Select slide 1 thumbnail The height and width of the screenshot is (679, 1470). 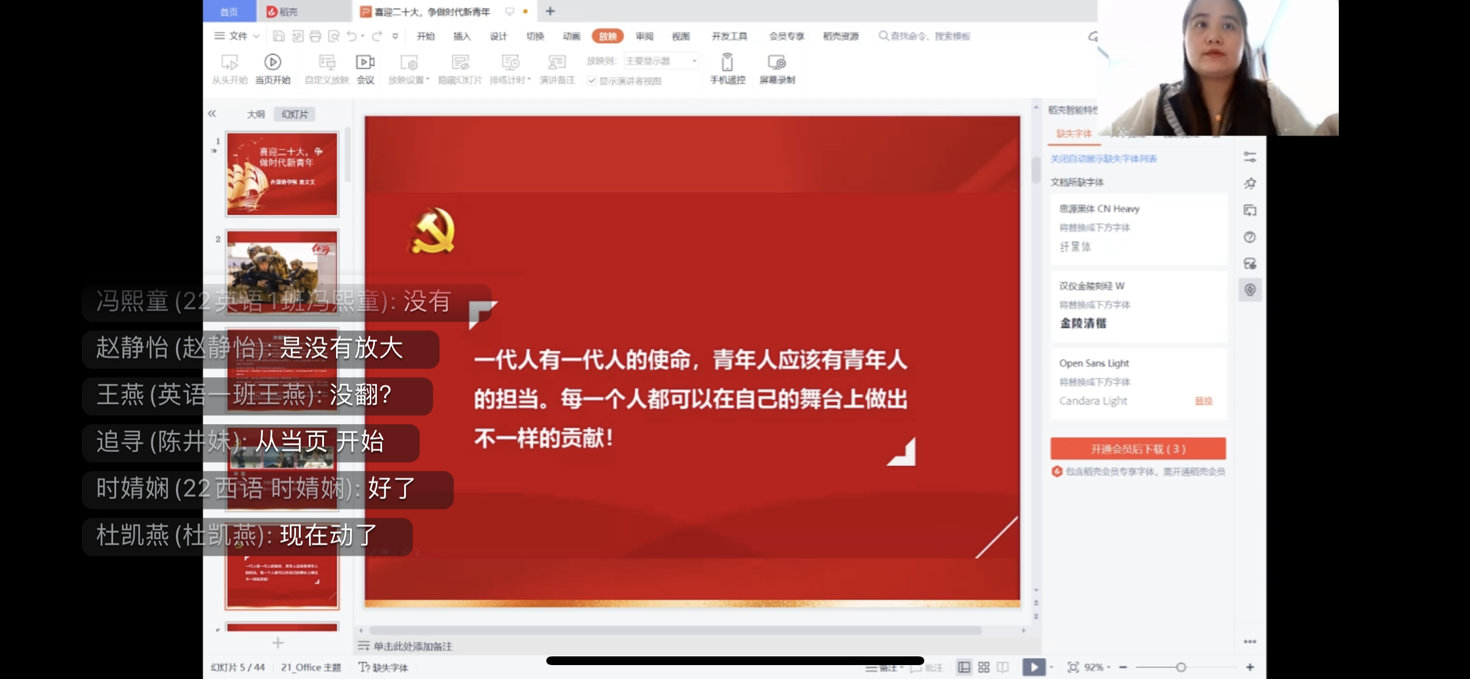click(x=282, y=174)
